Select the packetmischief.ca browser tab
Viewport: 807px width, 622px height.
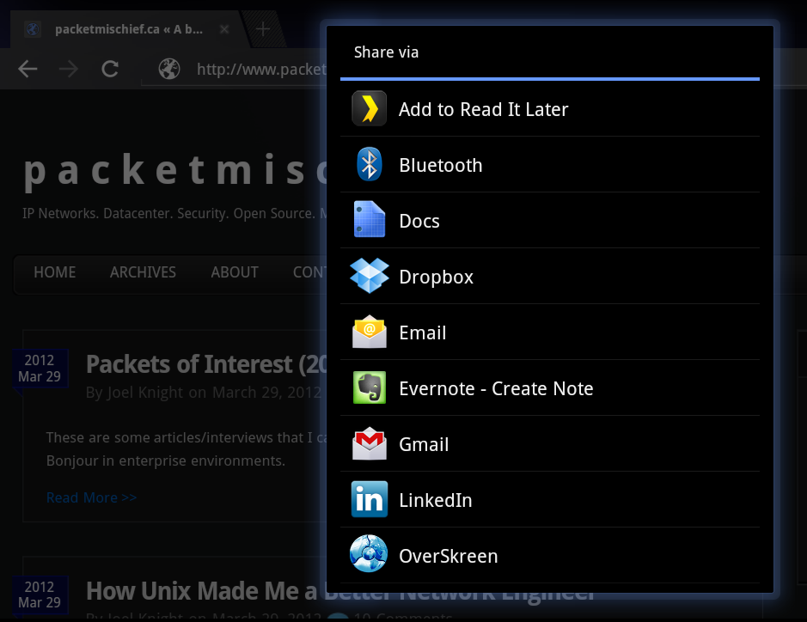coord(129,29)
